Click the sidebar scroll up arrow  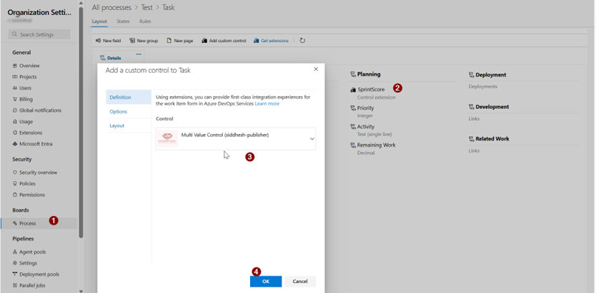[x=81, y=2]
